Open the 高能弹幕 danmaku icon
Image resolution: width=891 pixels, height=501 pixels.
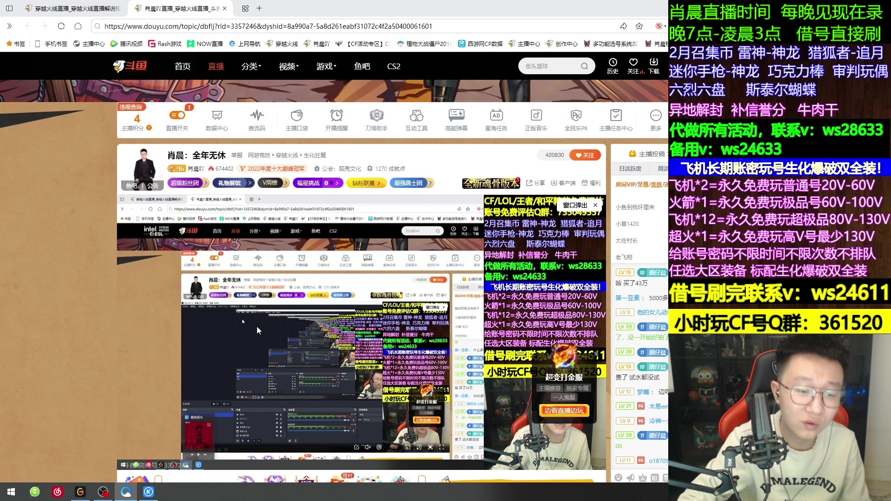(x=456, y=120)
